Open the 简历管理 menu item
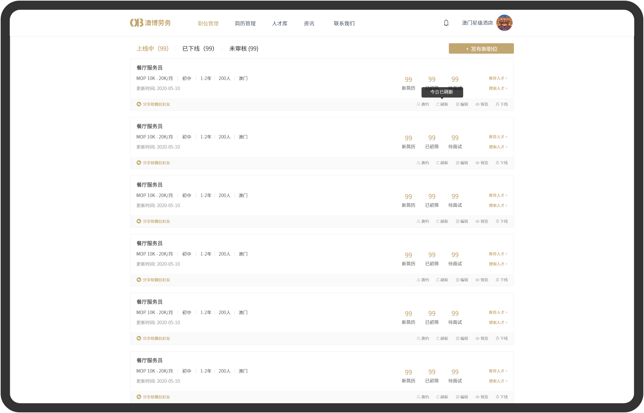The image size is (644, 413). (245, 23)
